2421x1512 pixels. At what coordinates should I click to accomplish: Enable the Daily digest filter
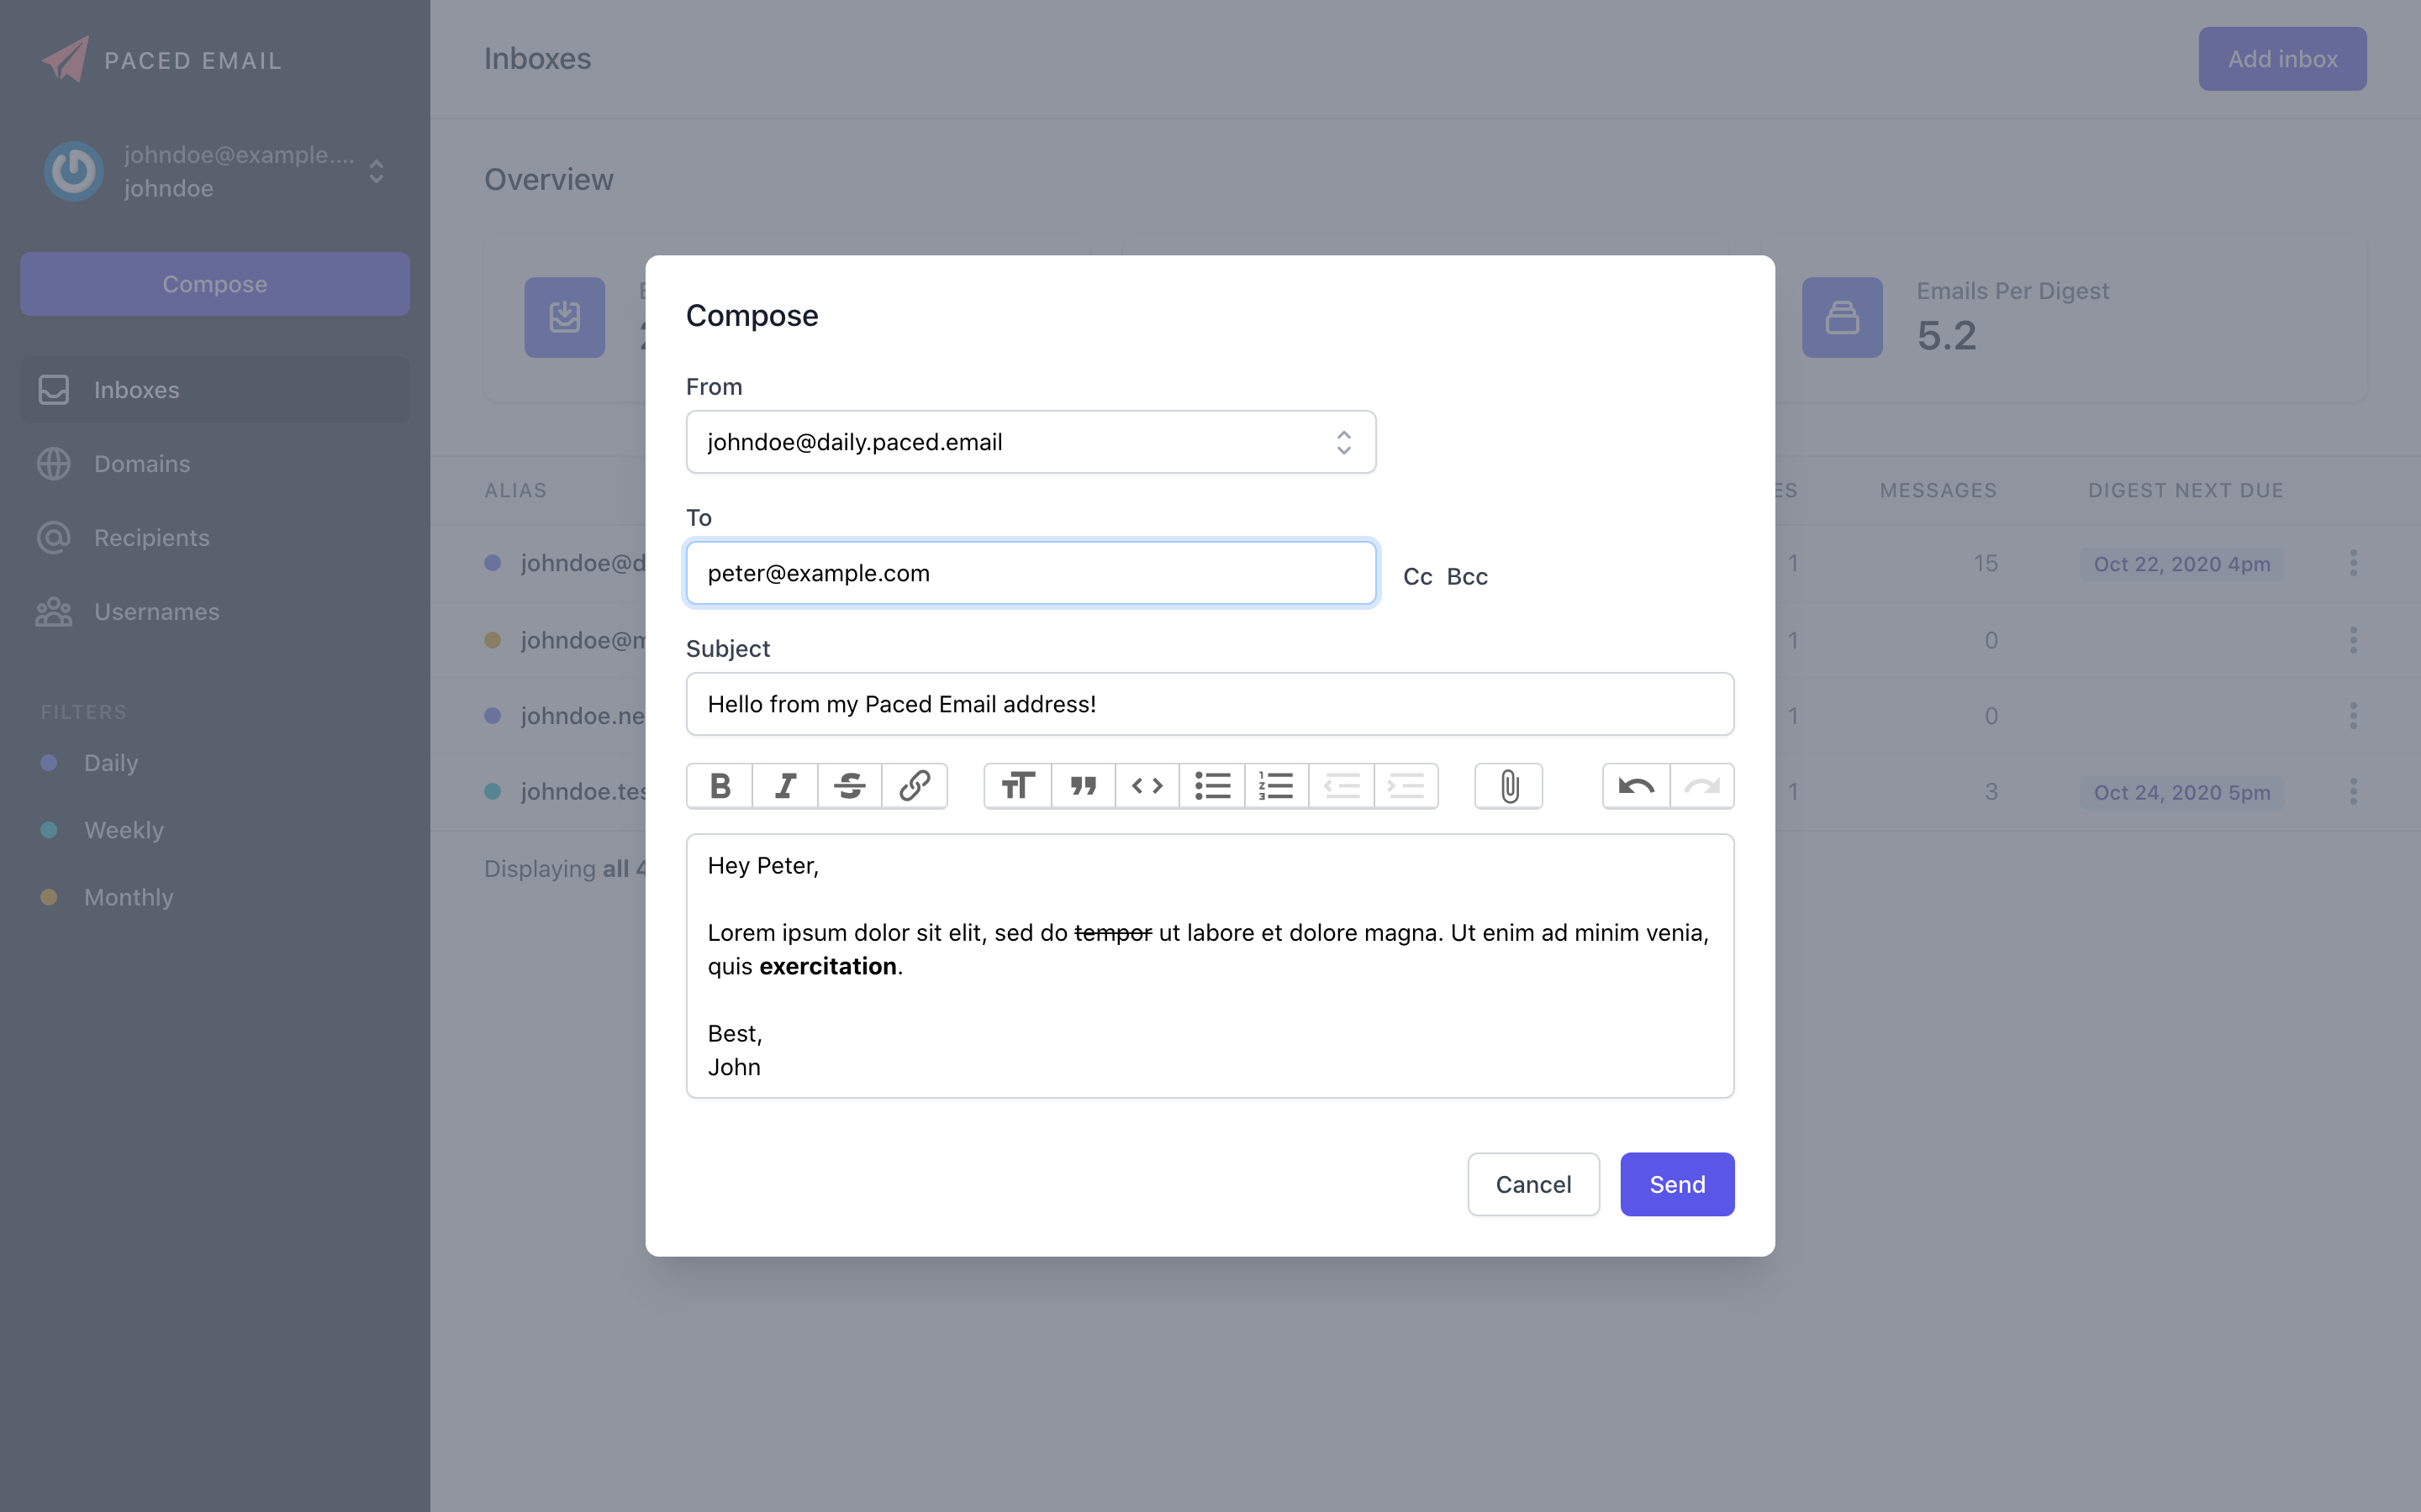point(111,763)
